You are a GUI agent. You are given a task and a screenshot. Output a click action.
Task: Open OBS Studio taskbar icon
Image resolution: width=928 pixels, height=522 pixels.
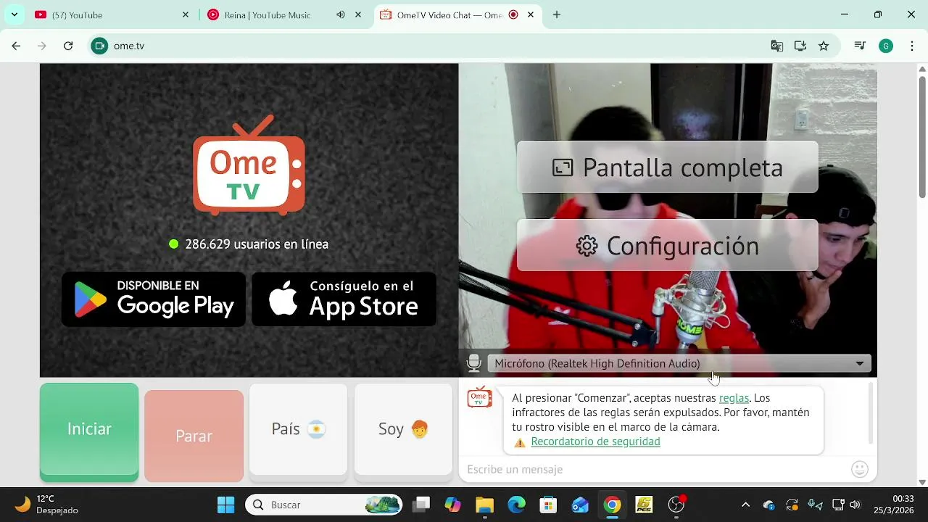[676, 505]
